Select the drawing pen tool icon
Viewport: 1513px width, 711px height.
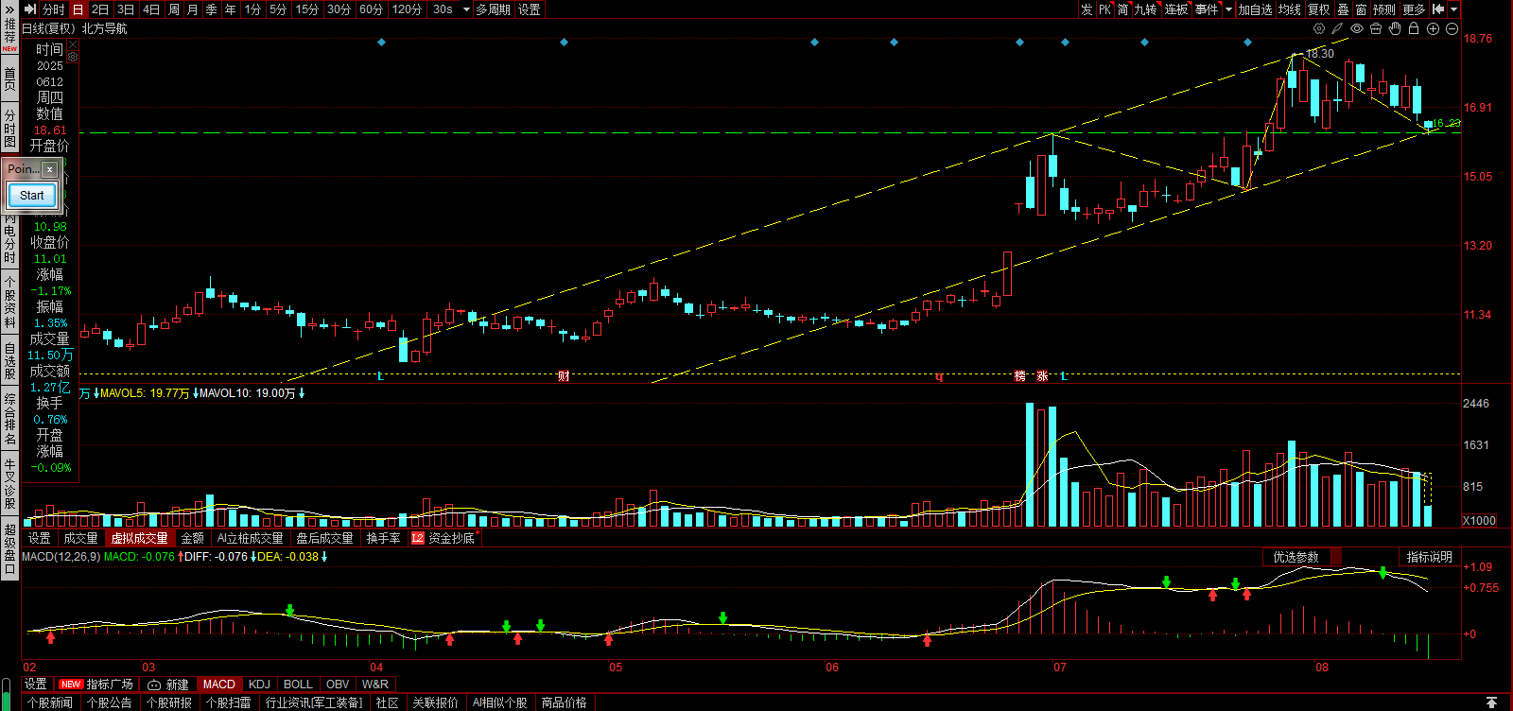[1338, 28]
